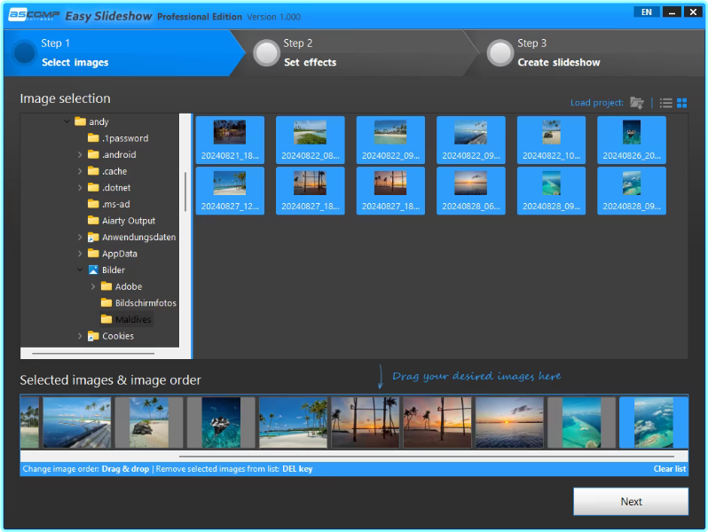
Task: Click the folder tree horizontal scrollbar
Action: 93,354
